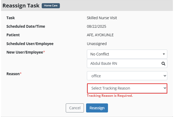174x117 pixels.
Task: Open the No Conflict dropdown
Action: (127, 54)
